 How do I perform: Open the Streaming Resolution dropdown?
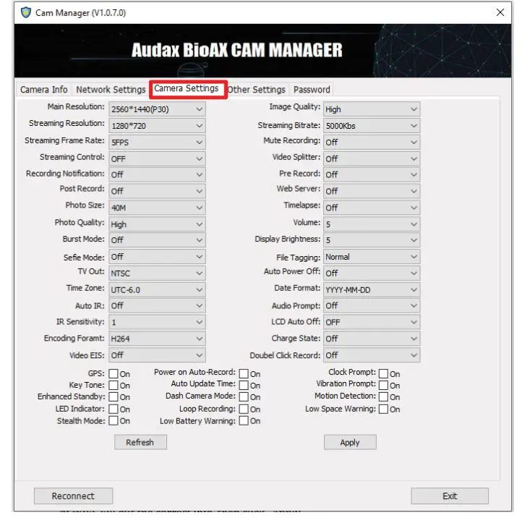click(157, 126)
